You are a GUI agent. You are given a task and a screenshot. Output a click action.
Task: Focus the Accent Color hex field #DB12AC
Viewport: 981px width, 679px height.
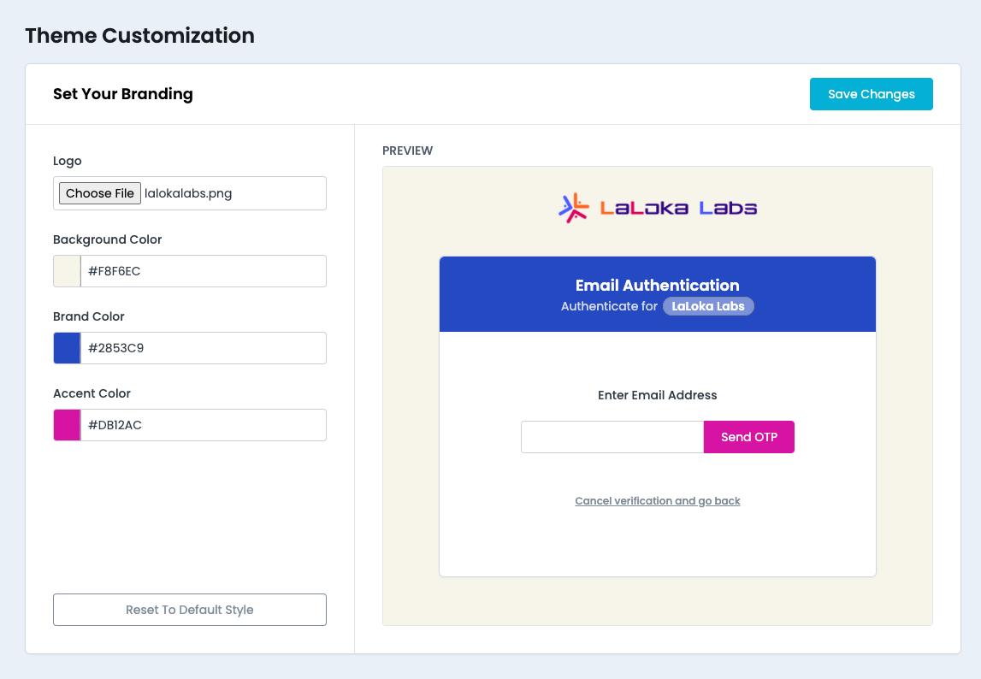tap(203, 425)
